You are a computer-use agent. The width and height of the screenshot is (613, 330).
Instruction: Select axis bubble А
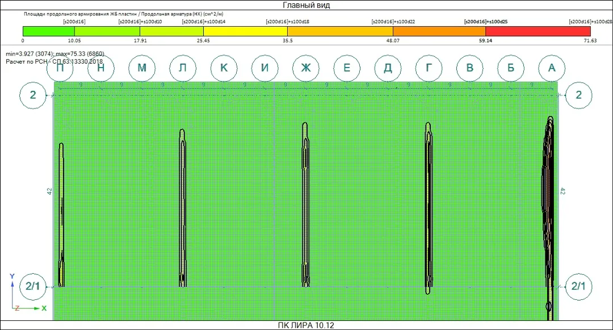(x=552, y=68)
